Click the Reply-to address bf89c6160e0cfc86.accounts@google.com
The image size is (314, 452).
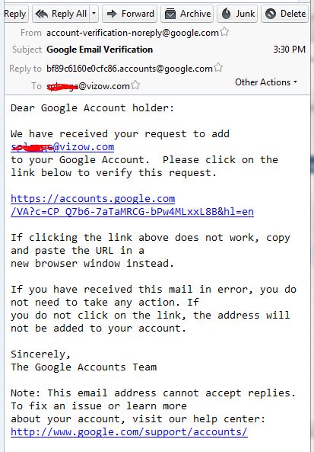(130, 69)
